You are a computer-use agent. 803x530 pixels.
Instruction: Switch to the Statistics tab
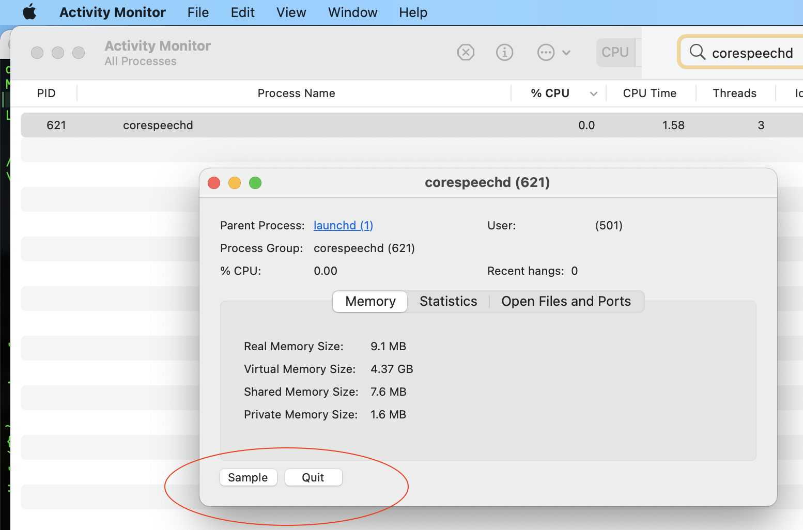click(x=449, y=302)
